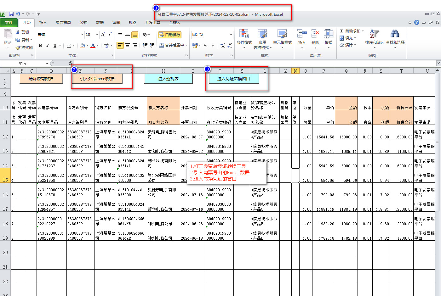Switch to the Insert ribbon tab

point(43,23)
